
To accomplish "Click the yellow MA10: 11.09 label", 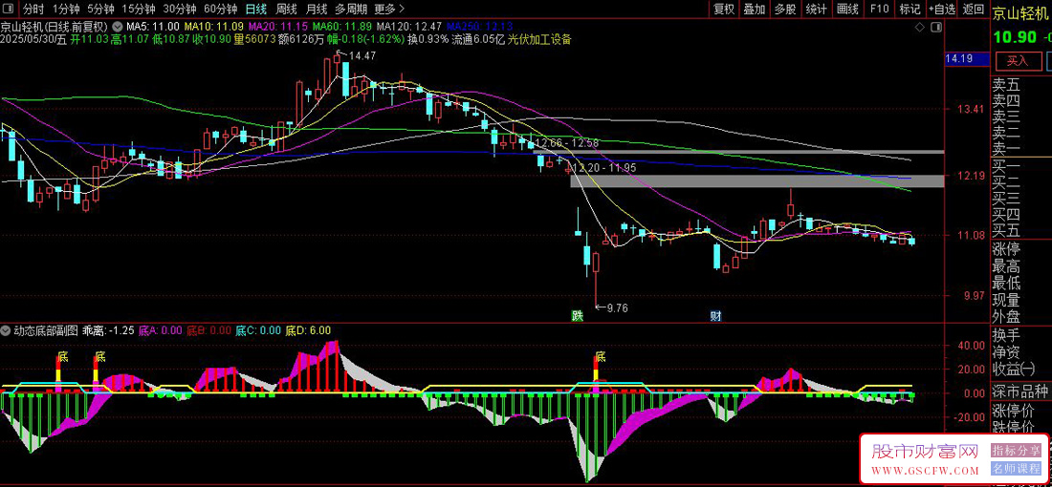I will (x=214, y=27).
